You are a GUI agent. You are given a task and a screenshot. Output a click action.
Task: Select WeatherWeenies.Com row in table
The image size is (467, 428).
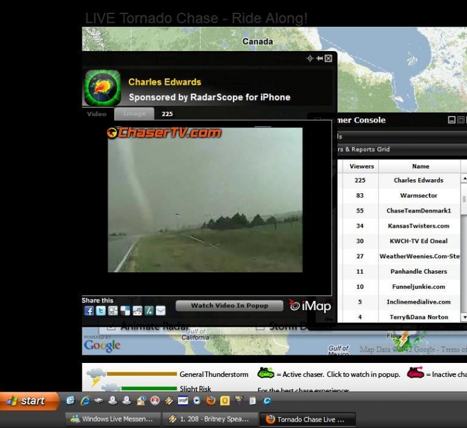coord(401,256)
